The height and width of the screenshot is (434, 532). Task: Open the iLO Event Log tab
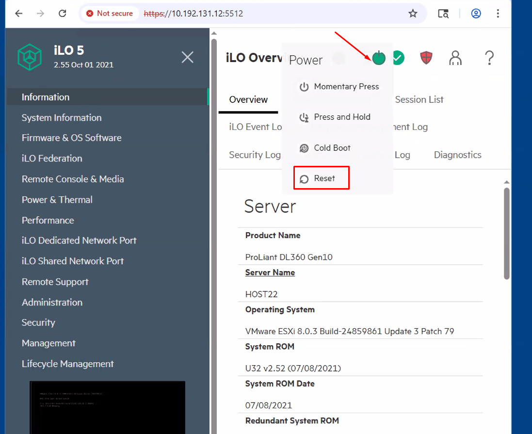[255, 127]
